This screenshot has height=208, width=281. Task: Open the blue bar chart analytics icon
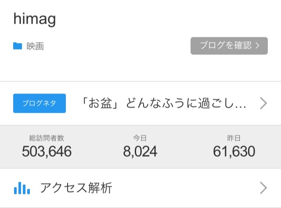pyautogui.click(x=22, y=188)
